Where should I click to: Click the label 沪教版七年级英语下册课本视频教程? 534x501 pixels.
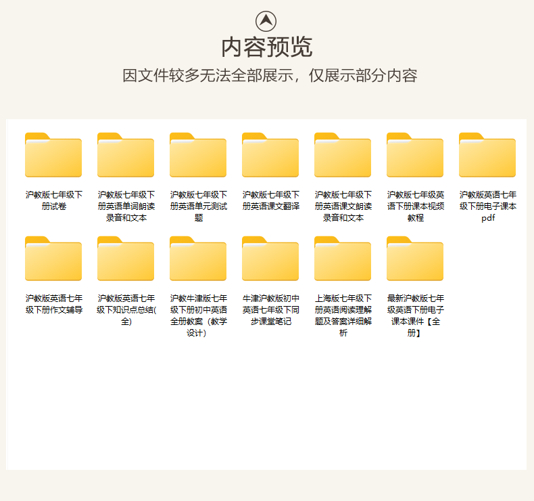click(416, 206)
